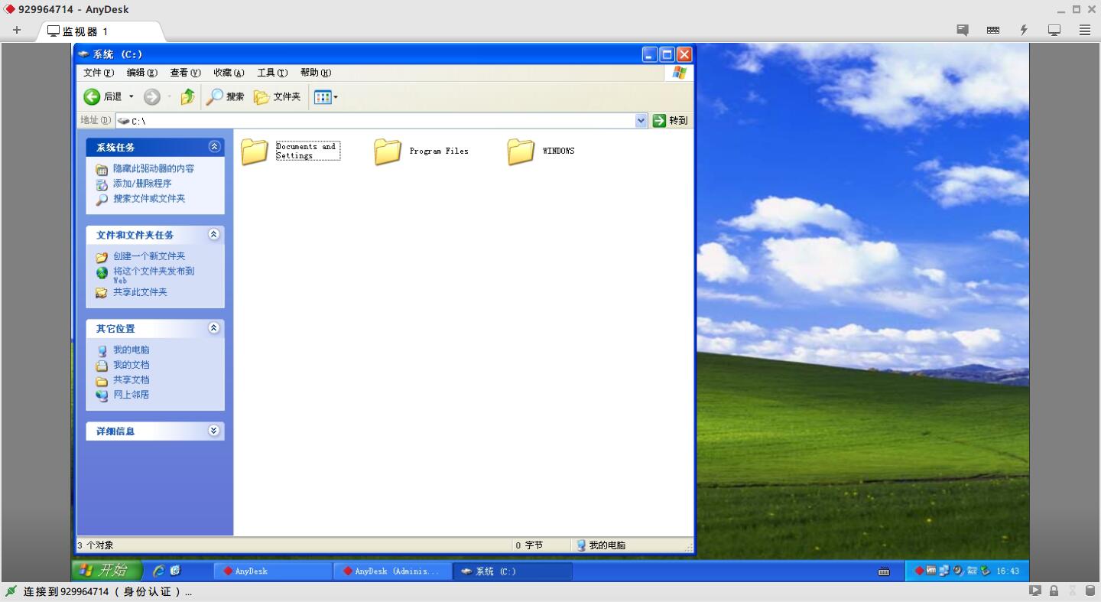Click the taskbar clock showing 16:43
The height and width of the screenshot is (602, 1101).
[x=1008, y=571]
